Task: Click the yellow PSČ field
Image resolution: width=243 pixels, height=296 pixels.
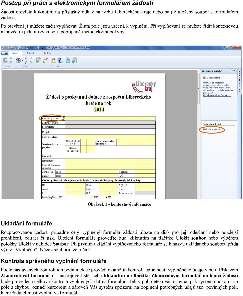Action: pyautogui.click(x=145, y=176)
